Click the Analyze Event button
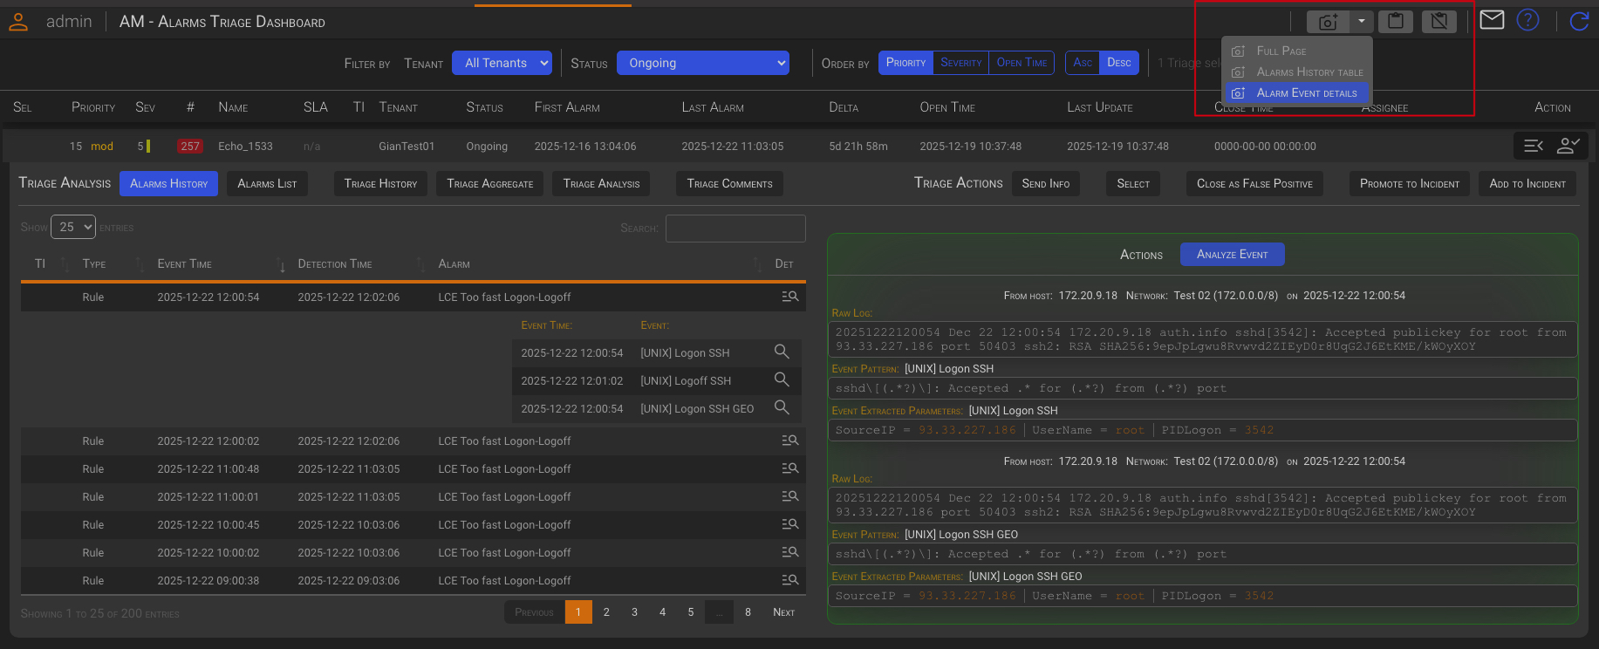Viewport: 1599px width, 649px height. click(x=1232, y=255)
